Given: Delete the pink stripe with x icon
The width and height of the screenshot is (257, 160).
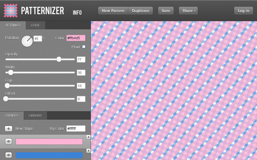Looking at the screenshot, I should 88,137.
